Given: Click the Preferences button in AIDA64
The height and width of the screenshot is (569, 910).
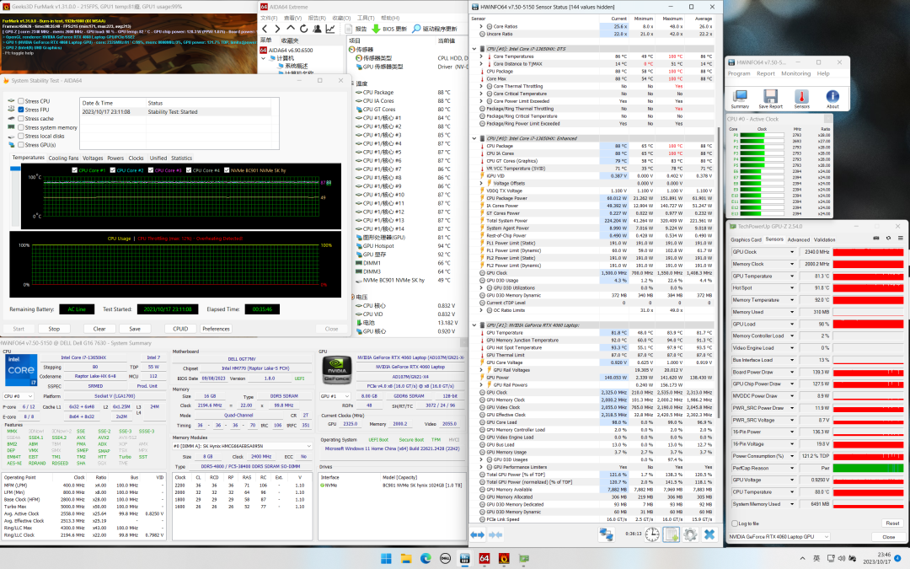Looking at the screenshot, I should tap(216, 329).
